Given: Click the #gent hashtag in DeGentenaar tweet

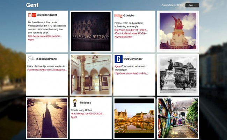Looking at the screenshot, I should click(x=118, y=66).
